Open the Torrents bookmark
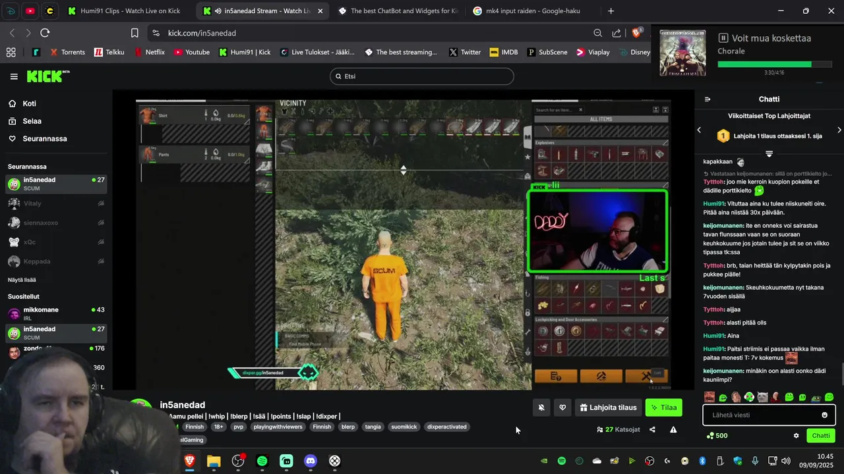The image size is (844, 474). click(x=68, y=52)
